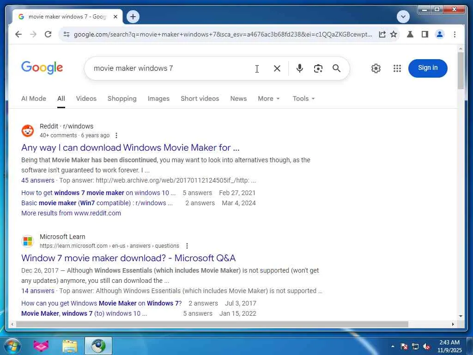Share this page from address bar
The height and width of the screenshot is (355, 473).
(382, 34)
